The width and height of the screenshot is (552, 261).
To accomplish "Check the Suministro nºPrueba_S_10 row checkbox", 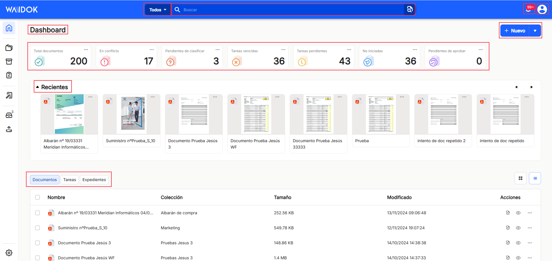I will point(38,228).
